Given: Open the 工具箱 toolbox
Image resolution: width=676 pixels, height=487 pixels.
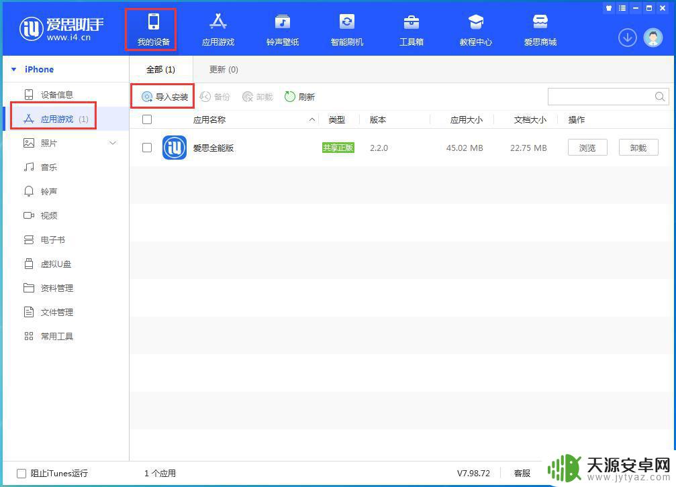Looking at the screenshot, I should (x=412, y=30).
